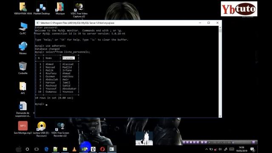The width and height of the screenshot is (272, 153).
Task: Open Task View from the taskbar
Action: pyautogui.click(x=37, y=149)
